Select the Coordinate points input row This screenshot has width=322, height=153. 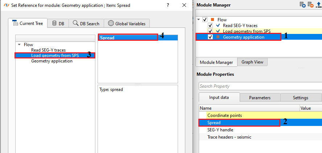224,115
